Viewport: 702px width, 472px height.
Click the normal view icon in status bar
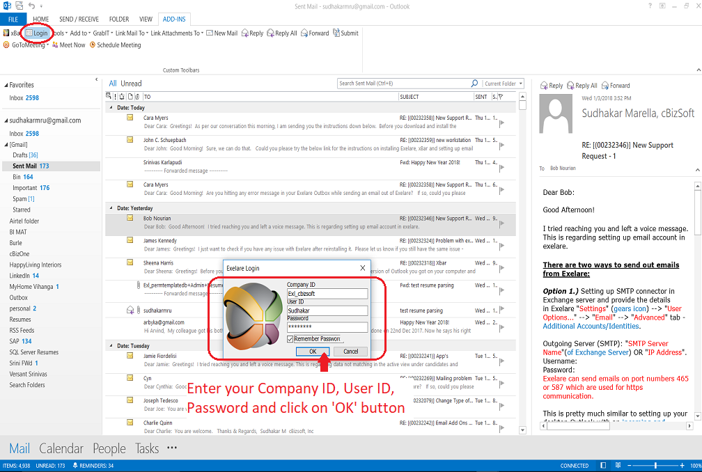(x=603, y=465)
